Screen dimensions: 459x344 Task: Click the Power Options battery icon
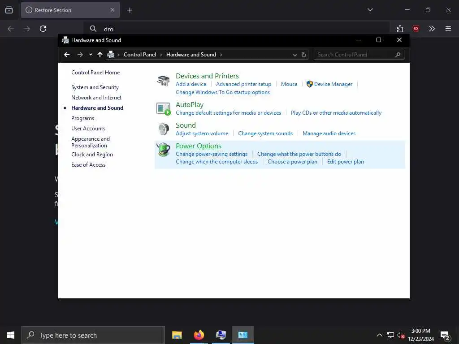163,150
